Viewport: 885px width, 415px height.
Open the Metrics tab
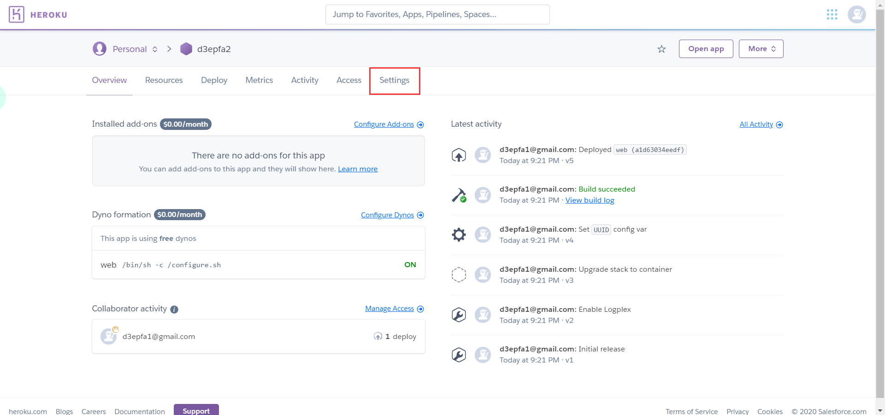(259, 80)
